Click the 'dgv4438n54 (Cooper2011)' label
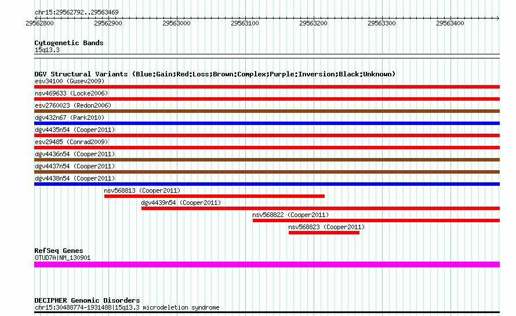Image resolution: width=516 pixels, height=316 pixels. [x=75, y=178]
